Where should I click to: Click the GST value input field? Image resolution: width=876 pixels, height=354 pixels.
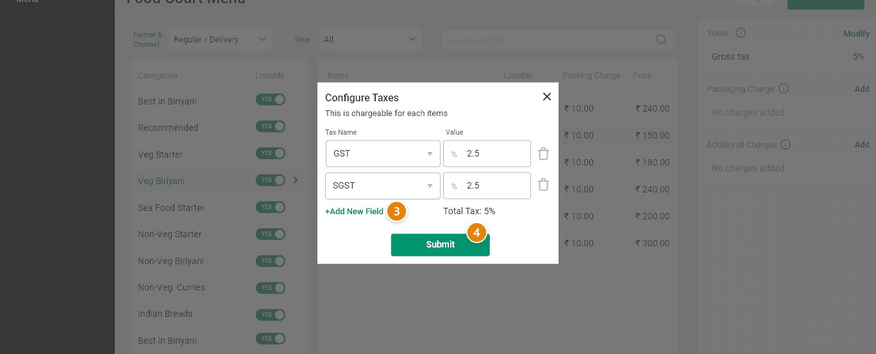494,154
